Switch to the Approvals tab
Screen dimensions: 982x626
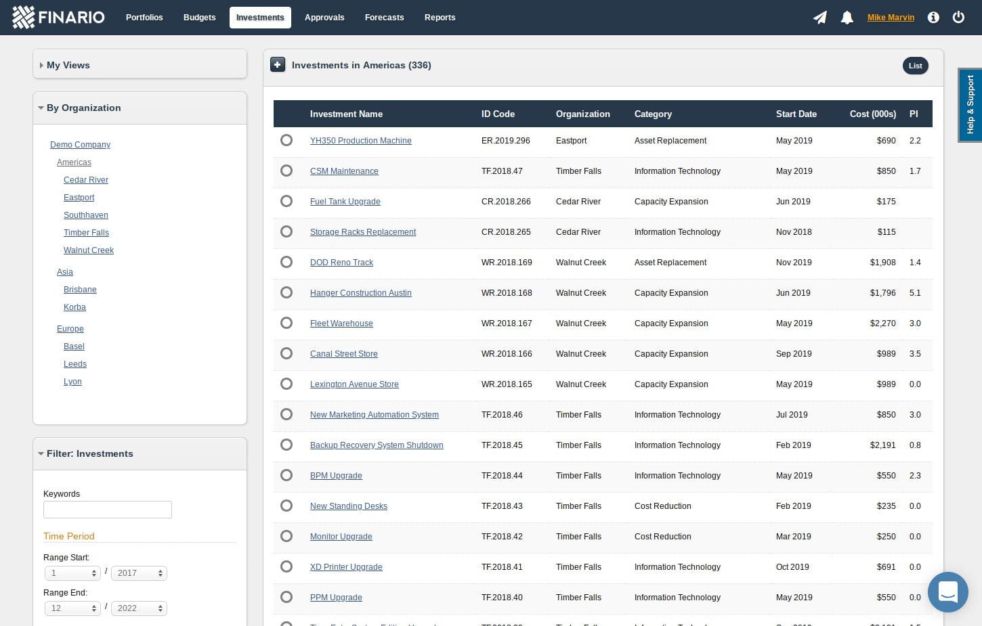click(324, 18)
